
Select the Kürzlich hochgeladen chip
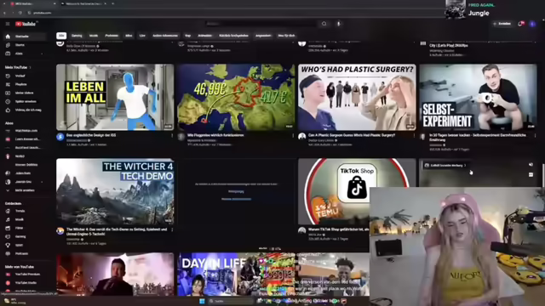point(233,36)
